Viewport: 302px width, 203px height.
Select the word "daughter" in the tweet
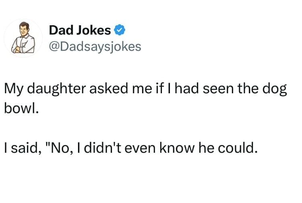pyautogui.click(x=56, y=89)
